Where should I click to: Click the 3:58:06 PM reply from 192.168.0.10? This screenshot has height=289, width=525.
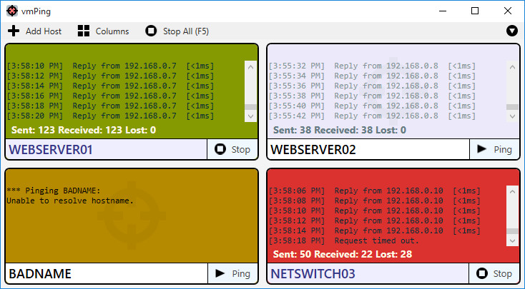point(375,191)
